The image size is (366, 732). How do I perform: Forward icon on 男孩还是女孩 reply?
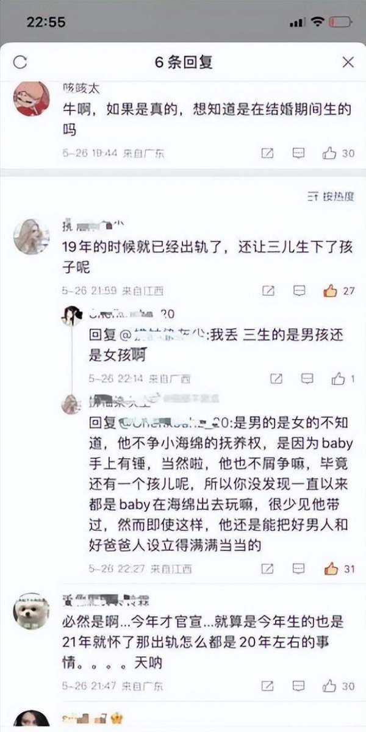(276, 379)
